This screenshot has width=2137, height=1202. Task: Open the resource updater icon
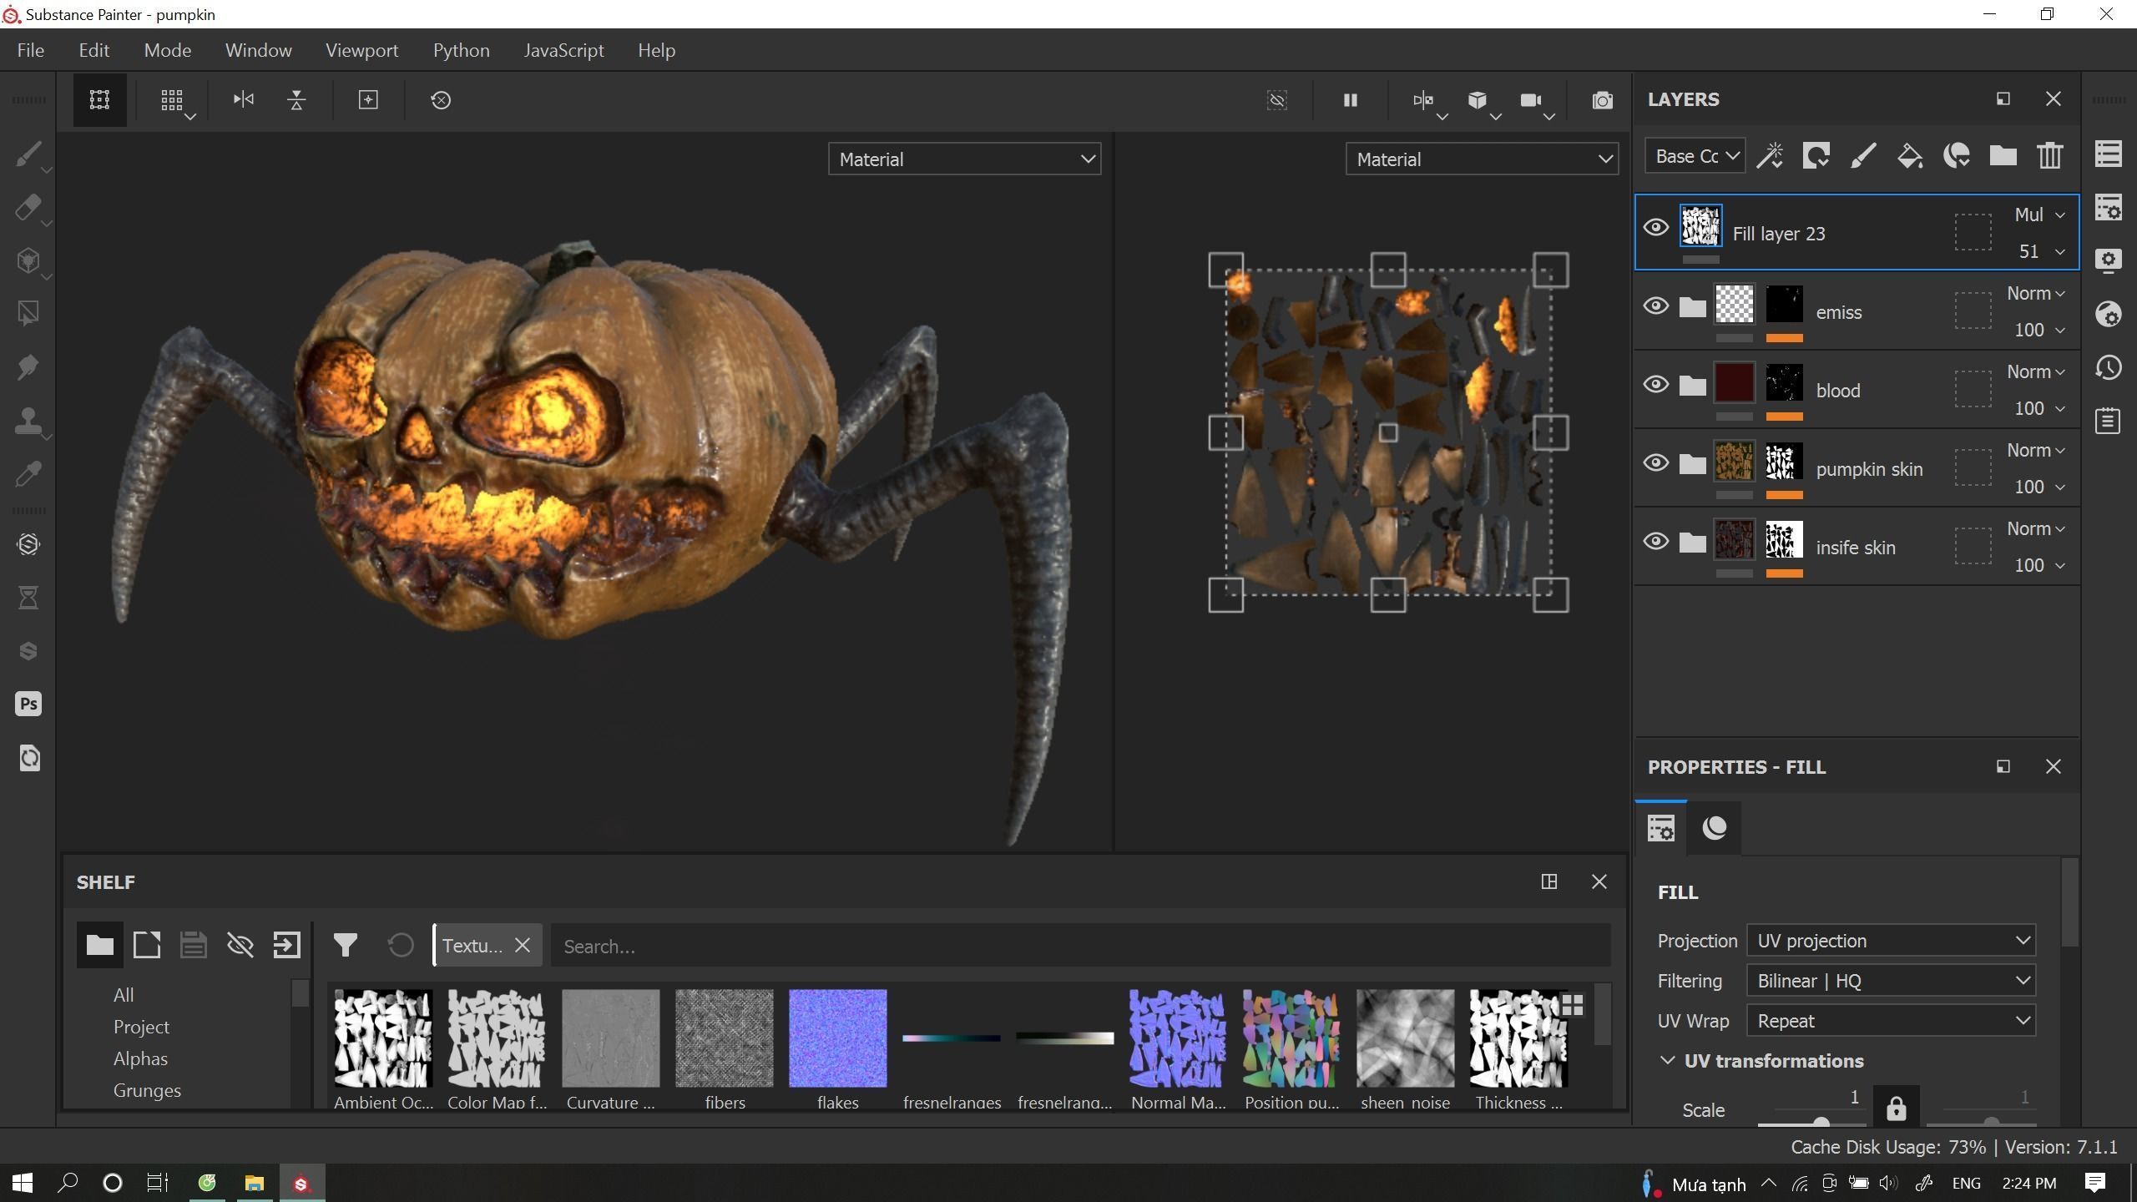(x=28, y=758)
